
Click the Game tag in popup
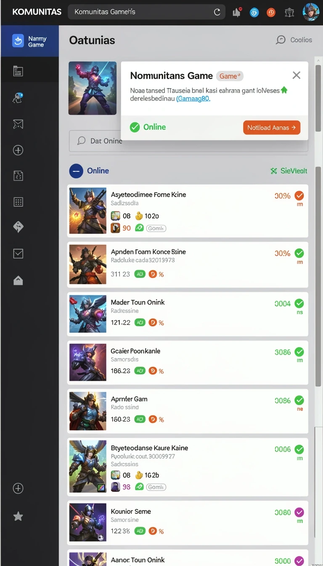(230, 76)
